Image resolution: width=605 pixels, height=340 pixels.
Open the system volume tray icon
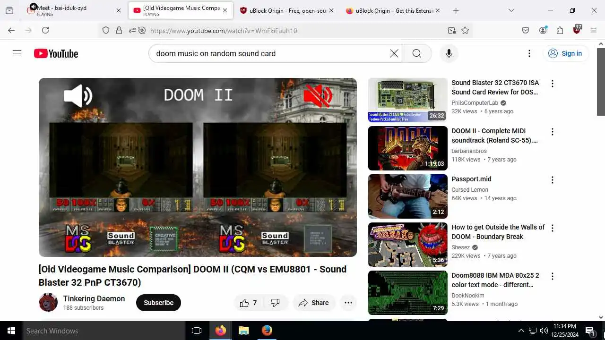[544, 331]
